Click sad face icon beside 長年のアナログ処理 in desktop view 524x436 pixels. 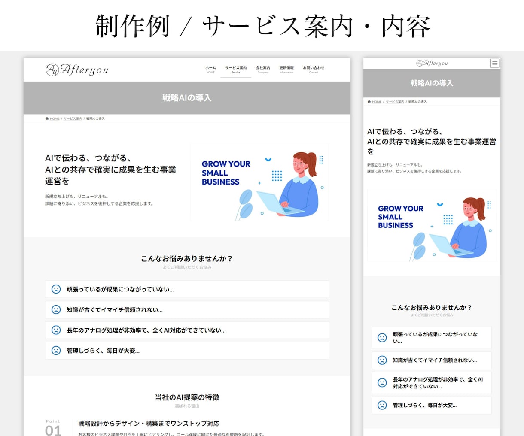(56, 330)
